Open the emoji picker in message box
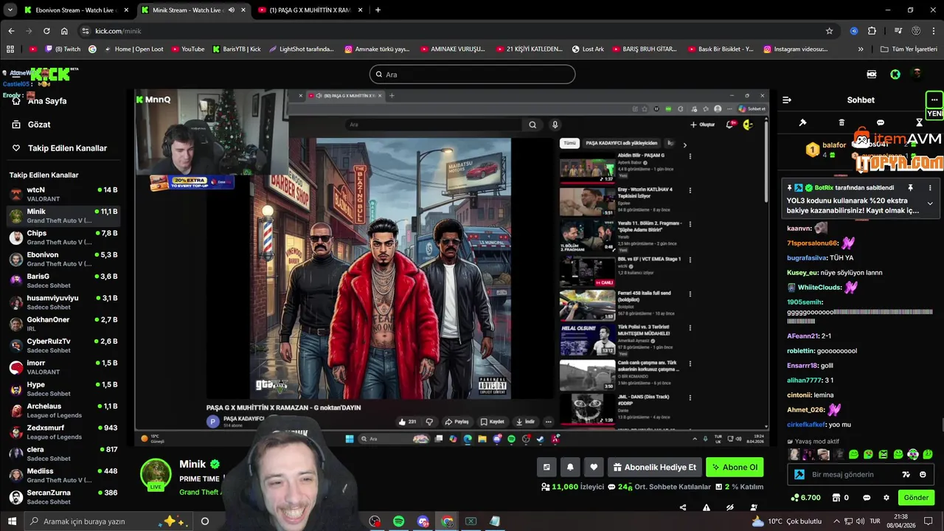The image size is (944, 531). 923,474
